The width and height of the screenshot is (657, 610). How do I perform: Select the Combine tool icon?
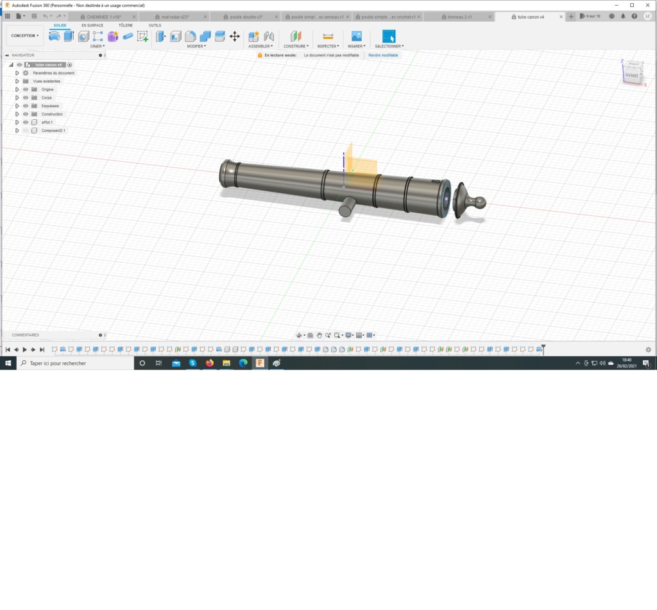[x=205, y=37]
